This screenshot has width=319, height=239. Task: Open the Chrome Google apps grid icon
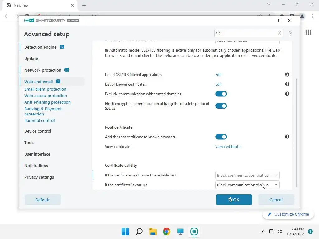[308, 32]
